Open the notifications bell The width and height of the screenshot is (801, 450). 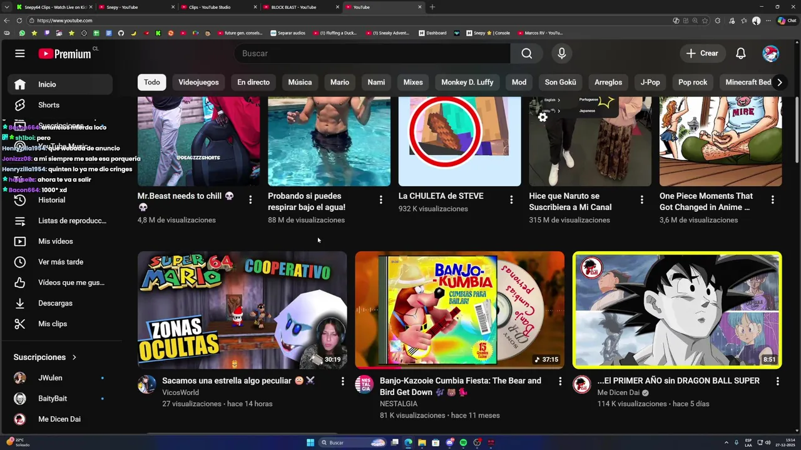[x=740, y=54]
